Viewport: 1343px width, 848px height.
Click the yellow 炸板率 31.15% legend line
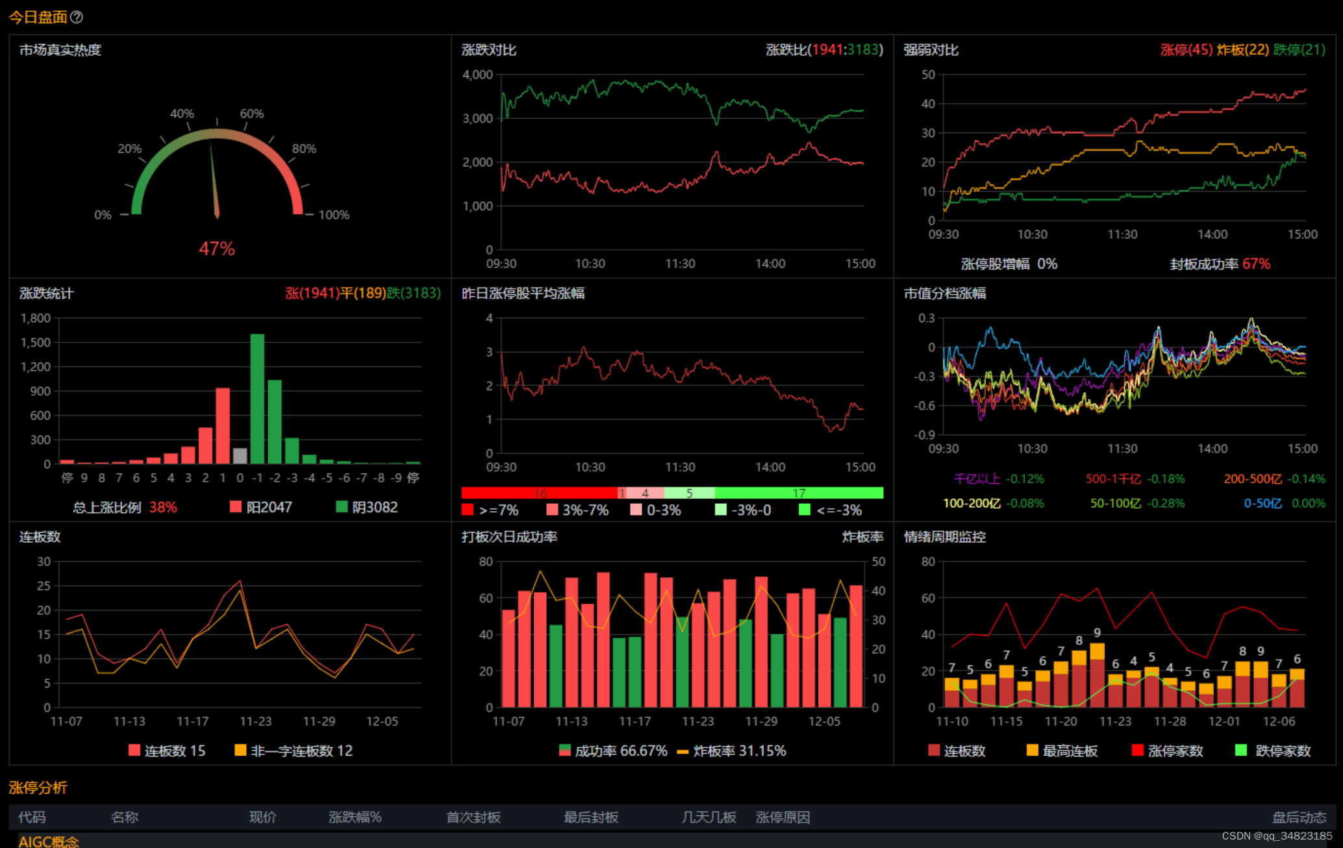683,751
